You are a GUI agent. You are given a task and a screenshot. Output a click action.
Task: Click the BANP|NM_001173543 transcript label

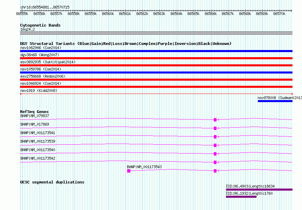[144, 167]
